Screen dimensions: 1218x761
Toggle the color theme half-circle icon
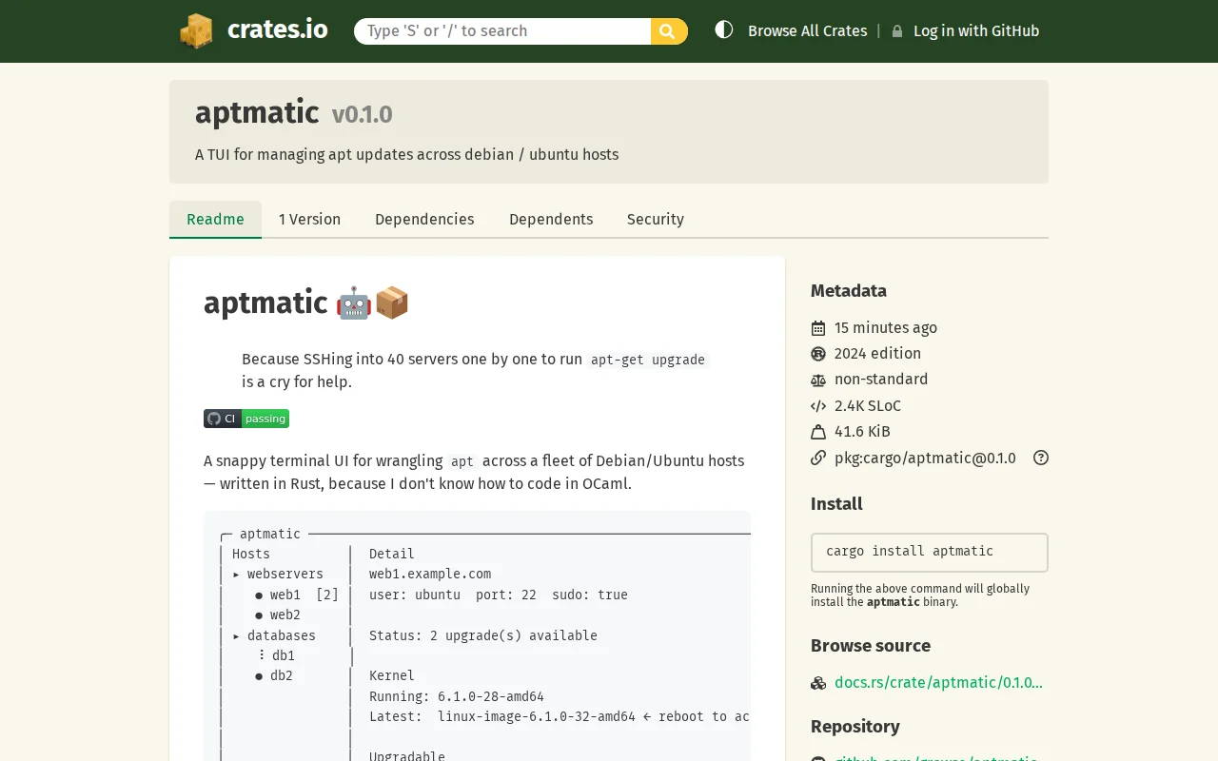click(x=724, y=29)
